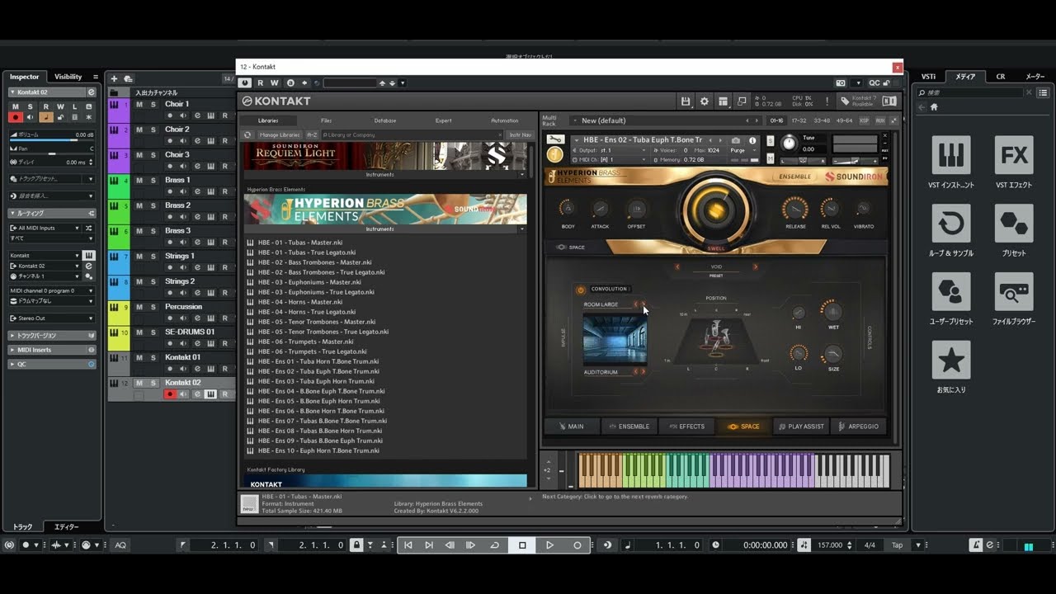
Task: Open the PLAY ASSIST tab
Action: 801,427
